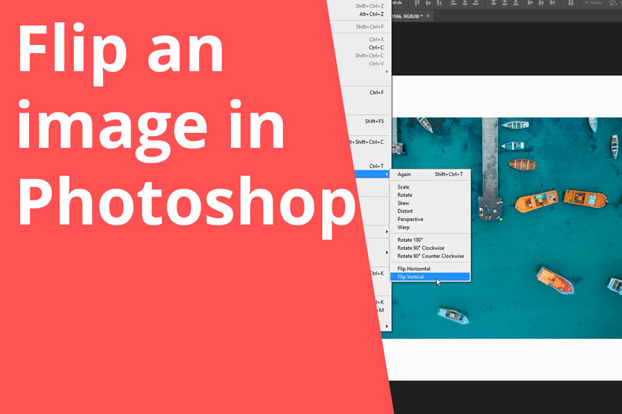Choose Rotate in the Transform submenu
This screenshot has width=622, height=414.
pos(430,195)
